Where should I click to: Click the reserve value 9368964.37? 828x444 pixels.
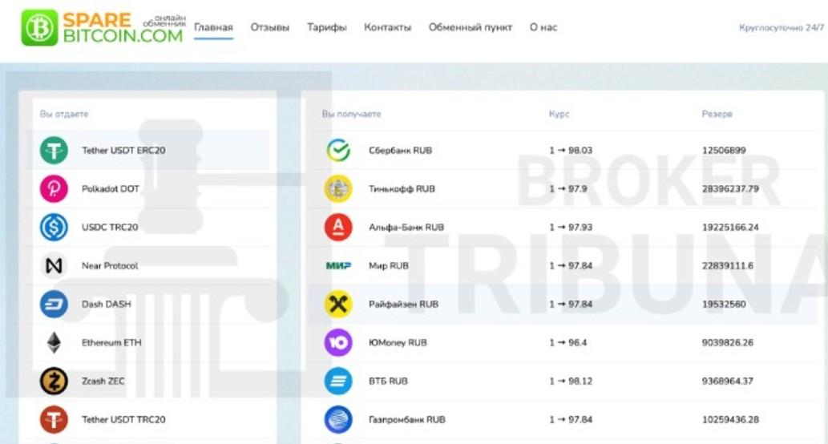coord(728,381)
